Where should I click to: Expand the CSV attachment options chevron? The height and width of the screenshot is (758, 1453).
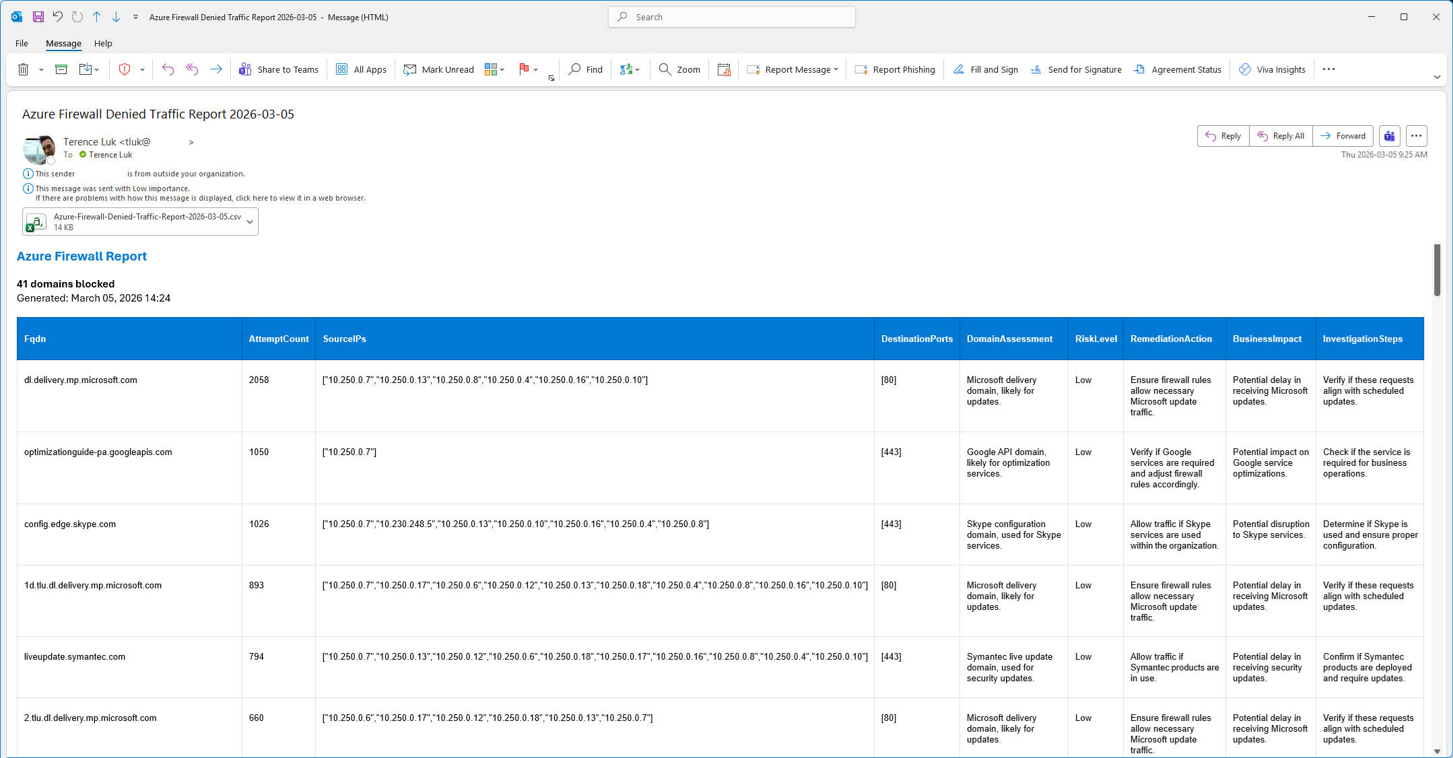pos(250,221)
